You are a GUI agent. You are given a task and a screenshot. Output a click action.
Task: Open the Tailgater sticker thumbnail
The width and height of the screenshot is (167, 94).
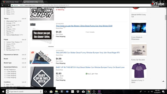point(42,57)
